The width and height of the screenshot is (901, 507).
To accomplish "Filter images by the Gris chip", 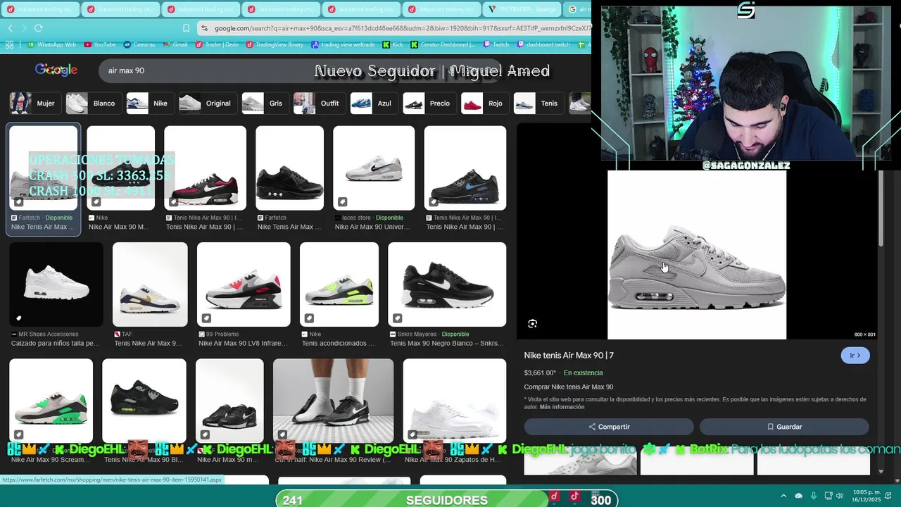I will 264,103.
